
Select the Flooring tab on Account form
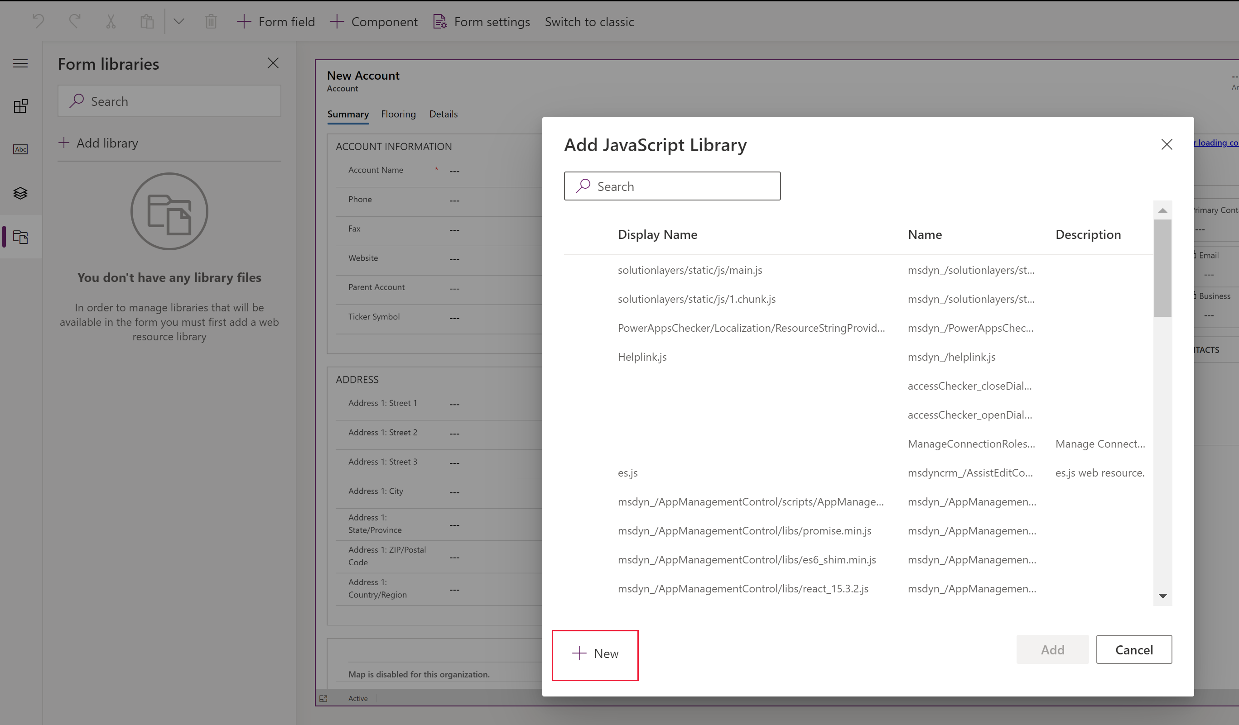point(398,113)
